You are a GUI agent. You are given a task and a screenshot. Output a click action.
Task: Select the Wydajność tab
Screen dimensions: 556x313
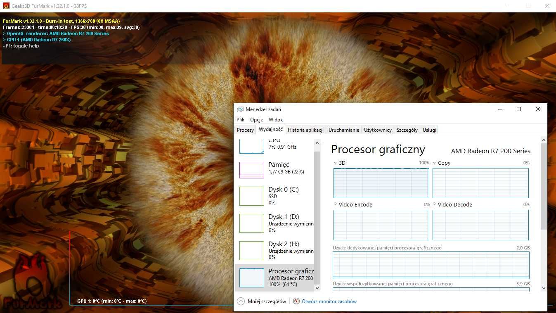tap(271, 129)
